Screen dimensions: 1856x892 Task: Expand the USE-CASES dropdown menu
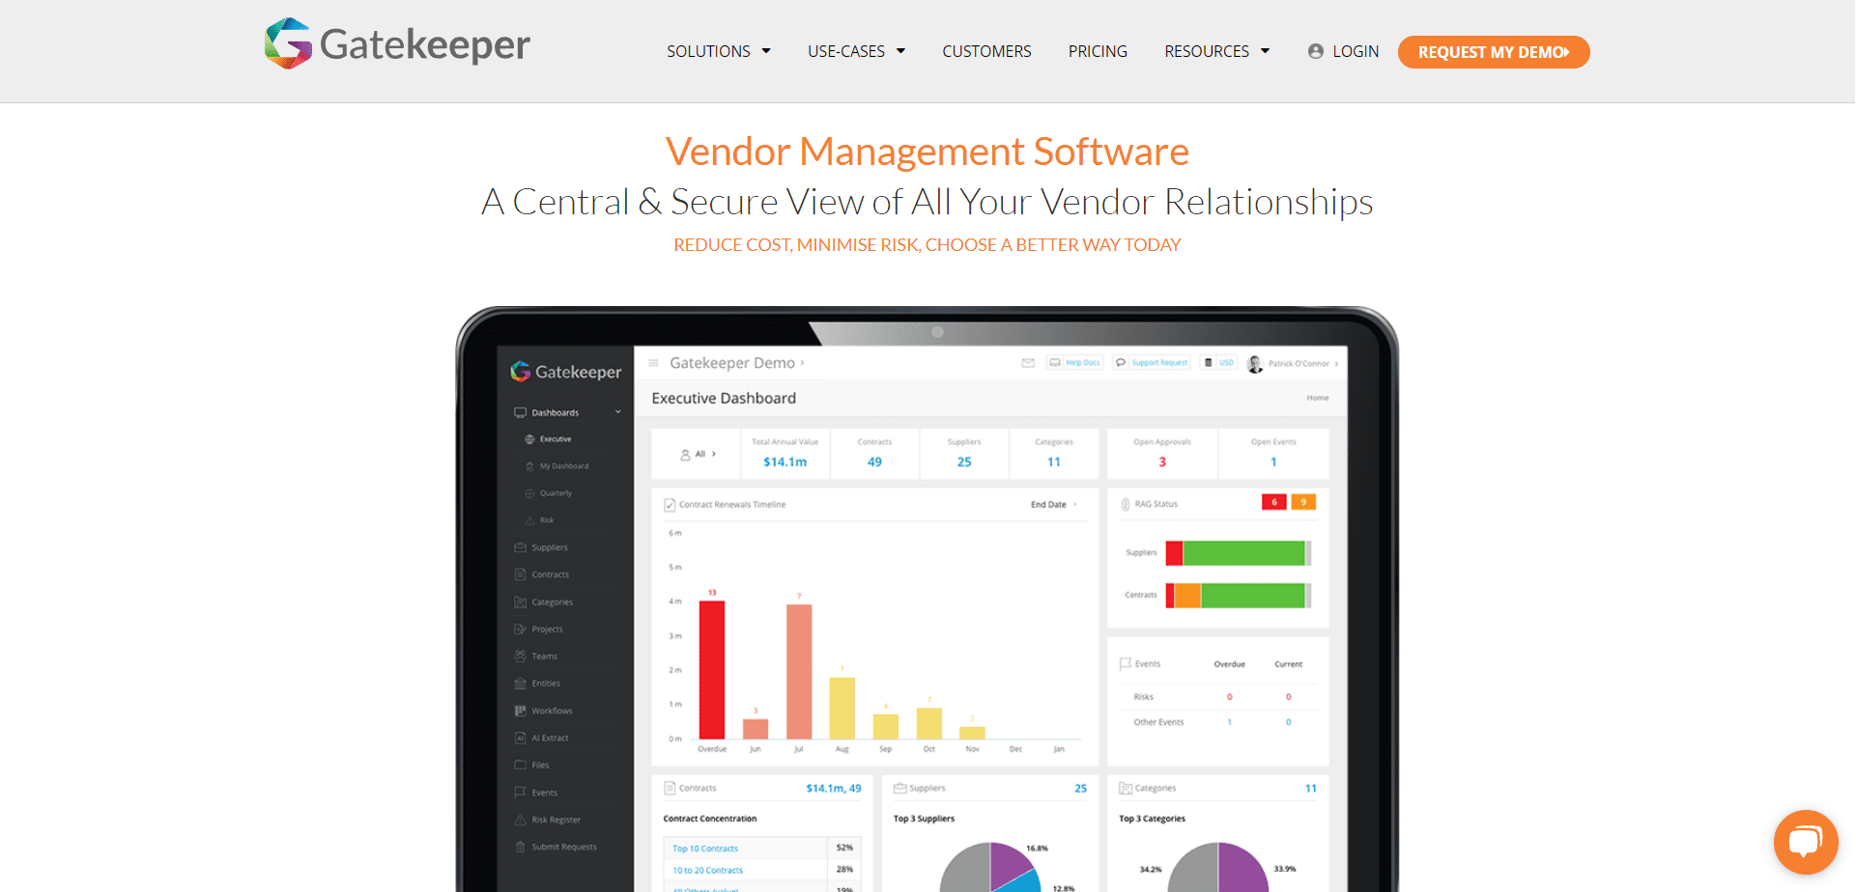coord(857,51)
